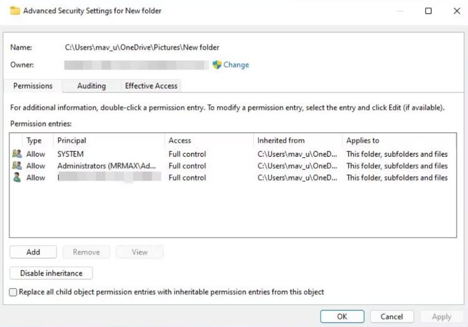Screen dimensions: 468x327
Task: Sort by the Principal column header
Action: [x=72, y=141]
